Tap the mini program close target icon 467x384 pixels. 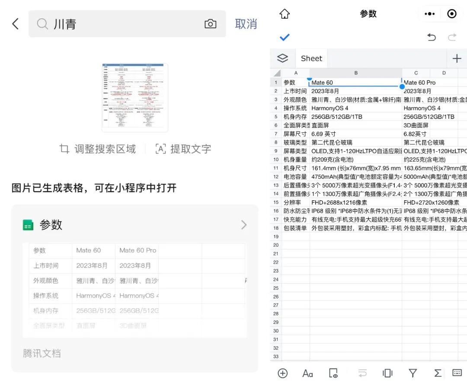pyautogui.click(x=452, y=14)
